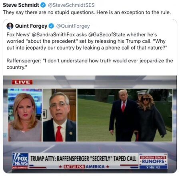Click the female anchor video panel
Image resolution: width=180 pixels, height=176 pixels.
click(25, 115)
